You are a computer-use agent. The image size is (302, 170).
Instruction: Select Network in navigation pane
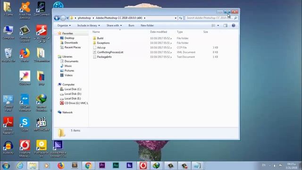(x=67, y=112)
